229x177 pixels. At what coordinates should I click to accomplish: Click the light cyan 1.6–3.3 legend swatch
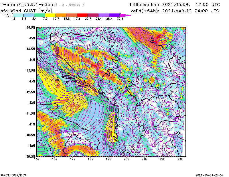coord(18,15)
